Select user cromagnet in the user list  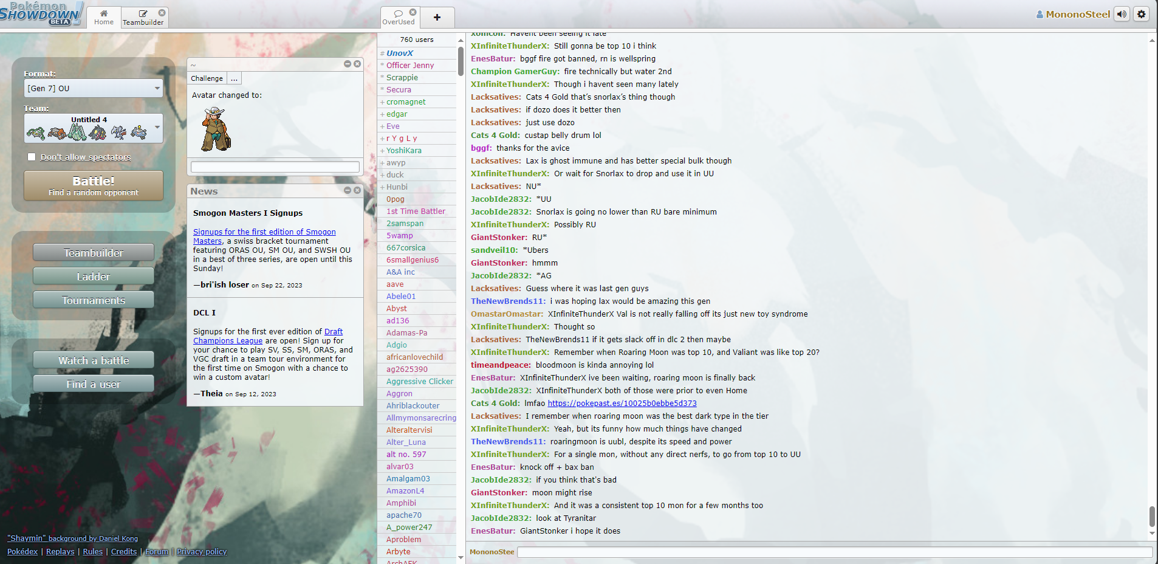coord(417,101)
